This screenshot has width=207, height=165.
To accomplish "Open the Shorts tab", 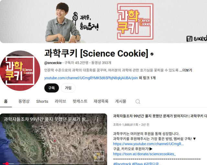I will tap(42, 101).
